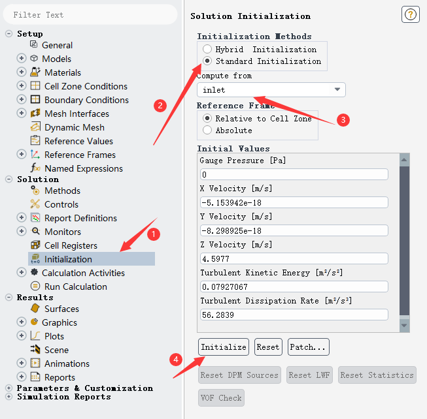Click the Initial Values scrollbar
The width and height of the screenshot is (427, 419).
click(x=404, y=241)
